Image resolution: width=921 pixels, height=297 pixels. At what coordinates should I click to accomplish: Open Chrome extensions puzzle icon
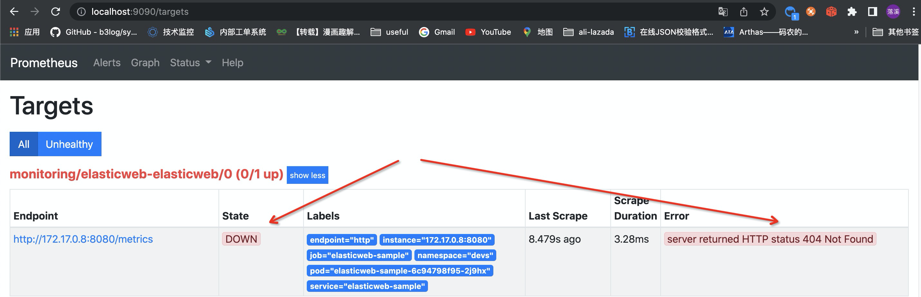852,11
